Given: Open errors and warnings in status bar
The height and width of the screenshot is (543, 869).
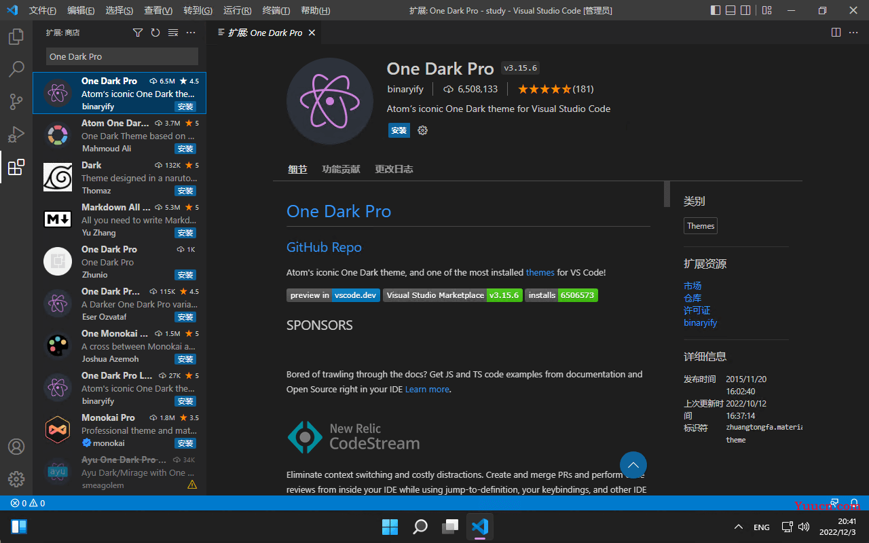Looking at the screenshot, I should pos(28,504).
